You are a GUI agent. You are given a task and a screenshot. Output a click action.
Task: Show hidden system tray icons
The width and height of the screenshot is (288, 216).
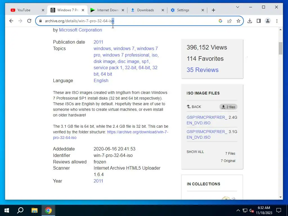pyautogui.click(x=238, y=210)
